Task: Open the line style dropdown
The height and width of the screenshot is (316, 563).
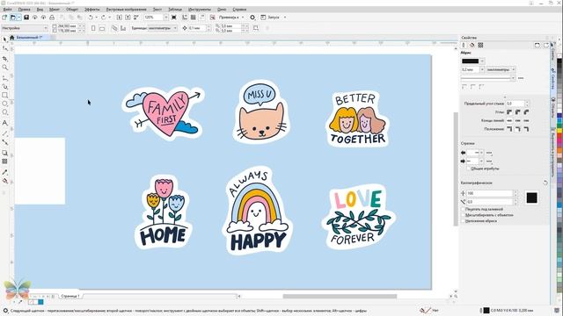Action: [x=513, y=78]
